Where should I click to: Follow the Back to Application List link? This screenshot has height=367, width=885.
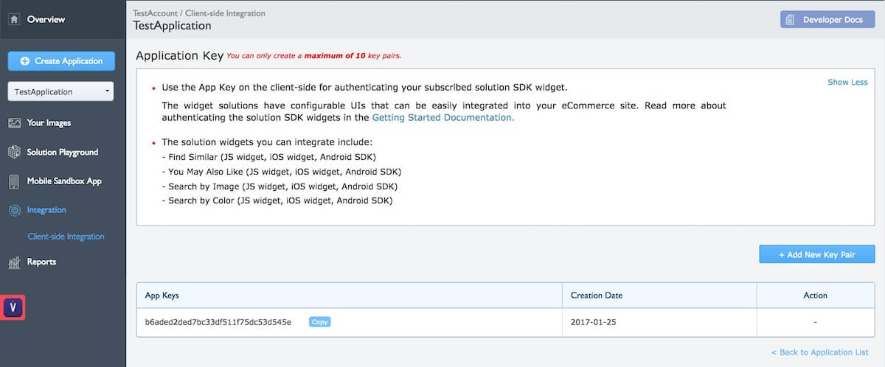pyautogui.click(x=823, y=352)
